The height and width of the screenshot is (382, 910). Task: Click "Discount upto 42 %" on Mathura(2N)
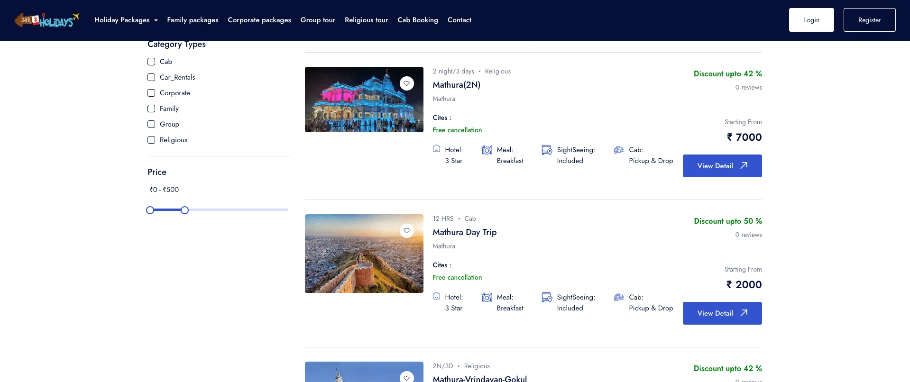click(727, 73)
